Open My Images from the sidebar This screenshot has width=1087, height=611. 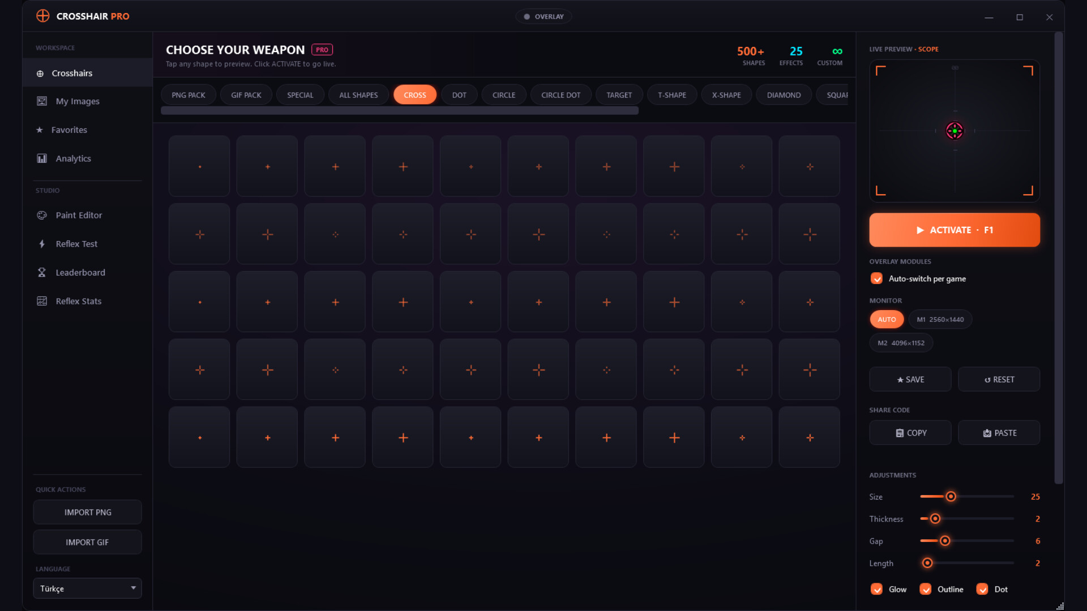tap(87, 101)
